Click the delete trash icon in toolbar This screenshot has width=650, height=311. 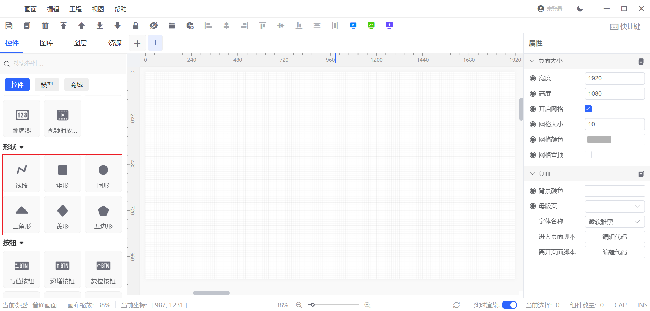45,25
